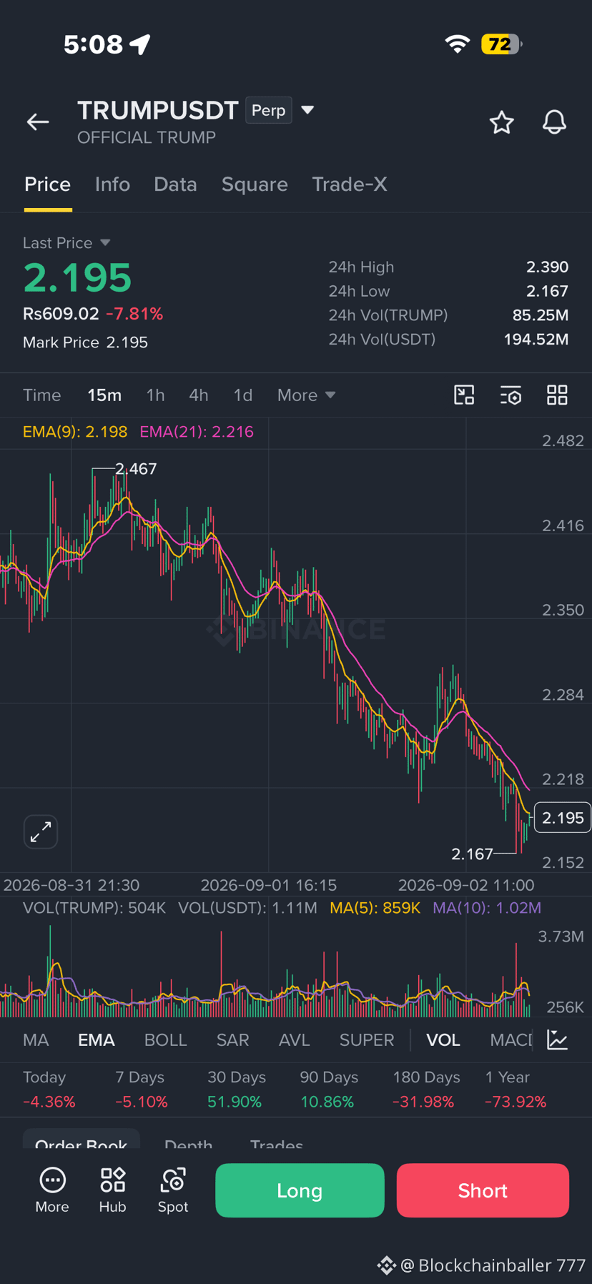Toggle the VOL sub-indicator
Screen dimensions: 592x1284
(443, 1039)
